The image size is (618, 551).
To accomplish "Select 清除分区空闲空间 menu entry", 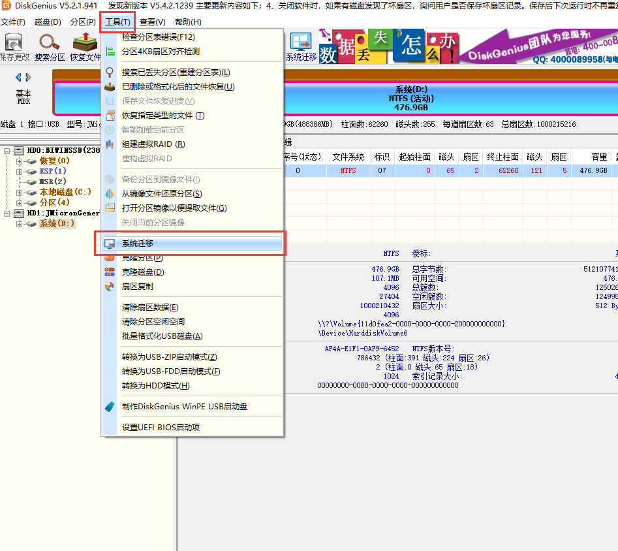I will 193,321.
